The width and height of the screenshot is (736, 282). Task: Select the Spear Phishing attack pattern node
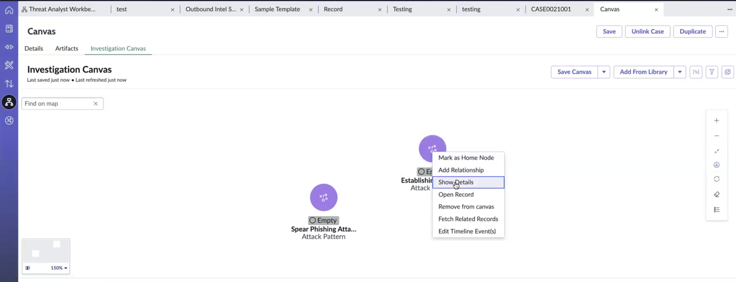coord(324,197)
